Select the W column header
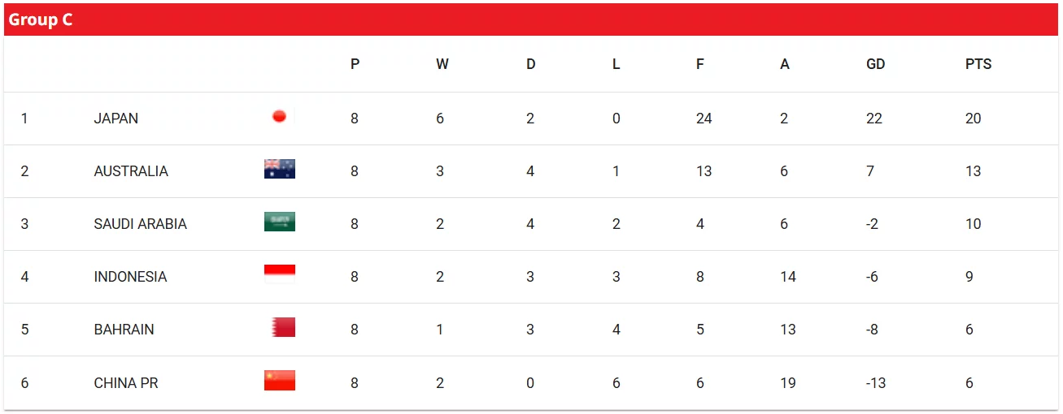 [x=442, y=64]
